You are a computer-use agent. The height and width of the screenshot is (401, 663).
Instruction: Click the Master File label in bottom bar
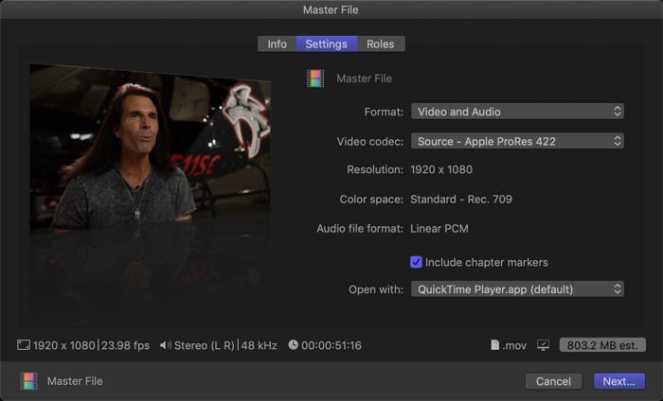tap(75, 381)
